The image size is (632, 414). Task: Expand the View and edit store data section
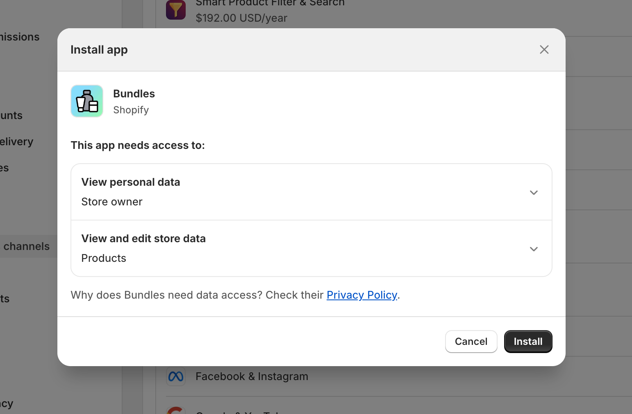tap(534, 249)
